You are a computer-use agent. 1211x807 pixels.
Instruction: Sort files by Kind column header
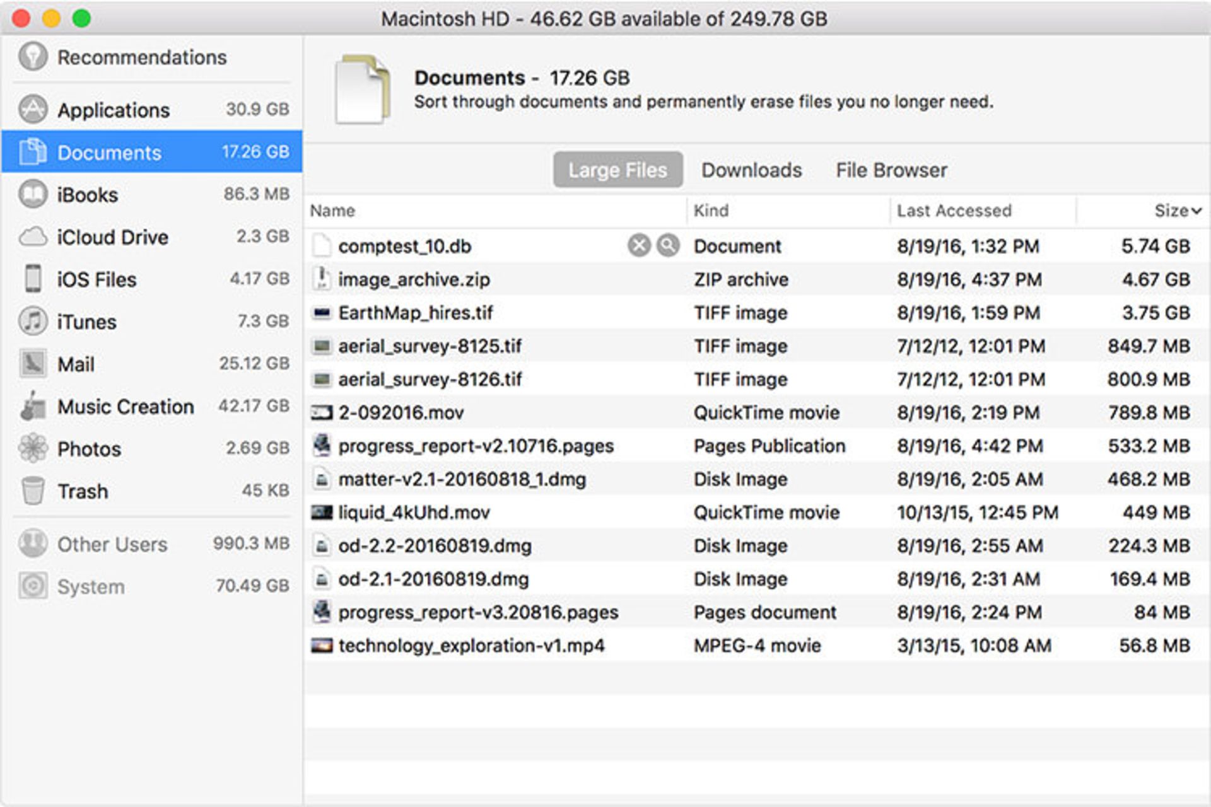click(711, 211)
